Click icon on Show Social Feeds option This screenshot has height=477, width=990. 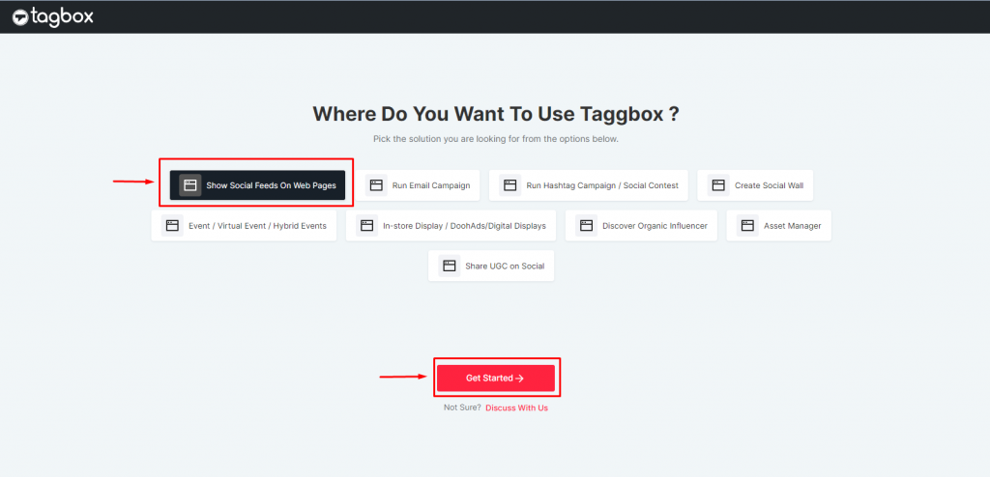[x=189, y=184]
